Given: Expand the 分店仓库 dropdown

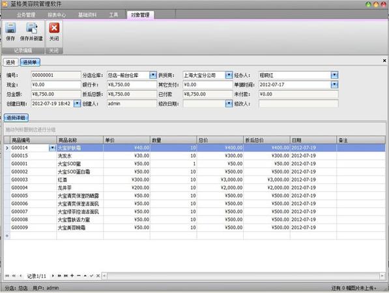Looking at the screenshot, I should click(153, 75).
